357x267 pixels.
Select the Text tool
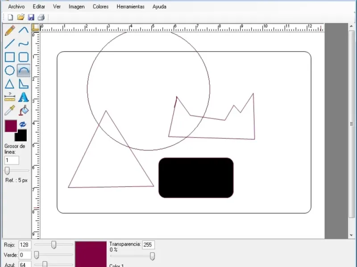(24, 97)
